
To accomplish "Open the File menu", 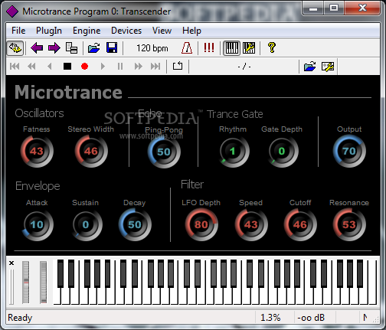I will point(18,31).
